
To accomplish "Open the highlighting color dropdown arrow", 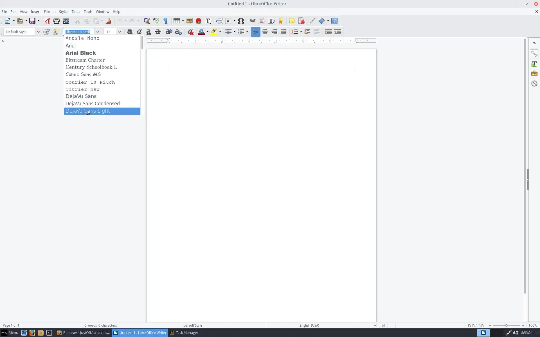I will point(220,32).
